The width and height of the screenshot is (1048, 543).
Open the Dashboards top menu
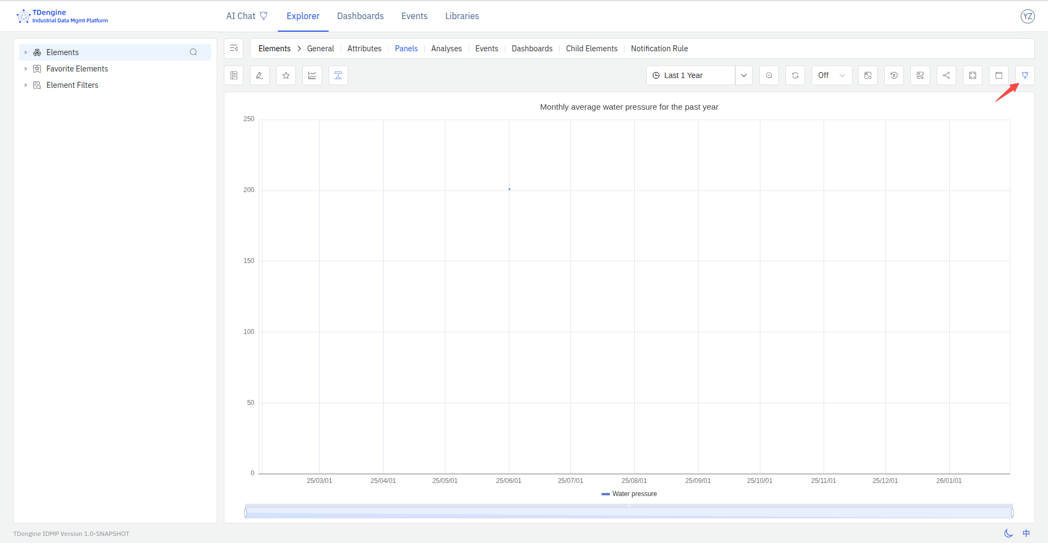360,16
